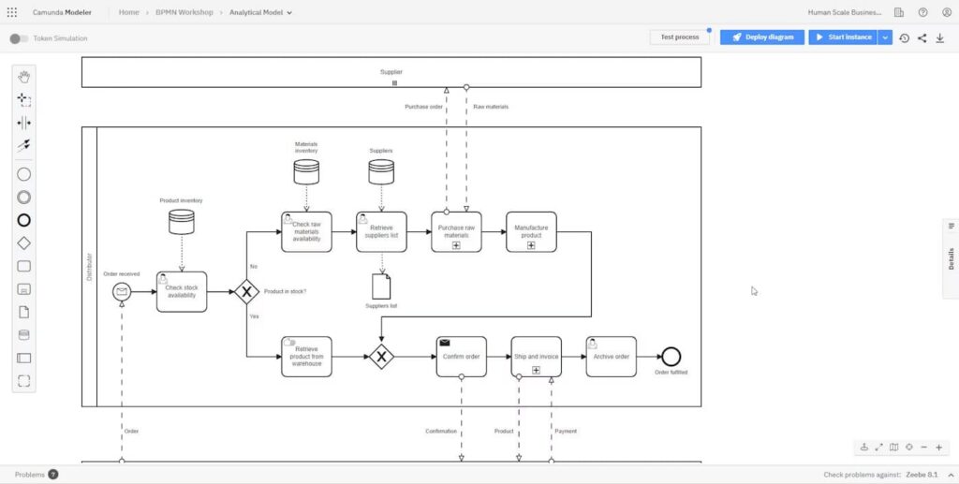
Task: Pick the global connect tool
Action: tap(24, 146)
